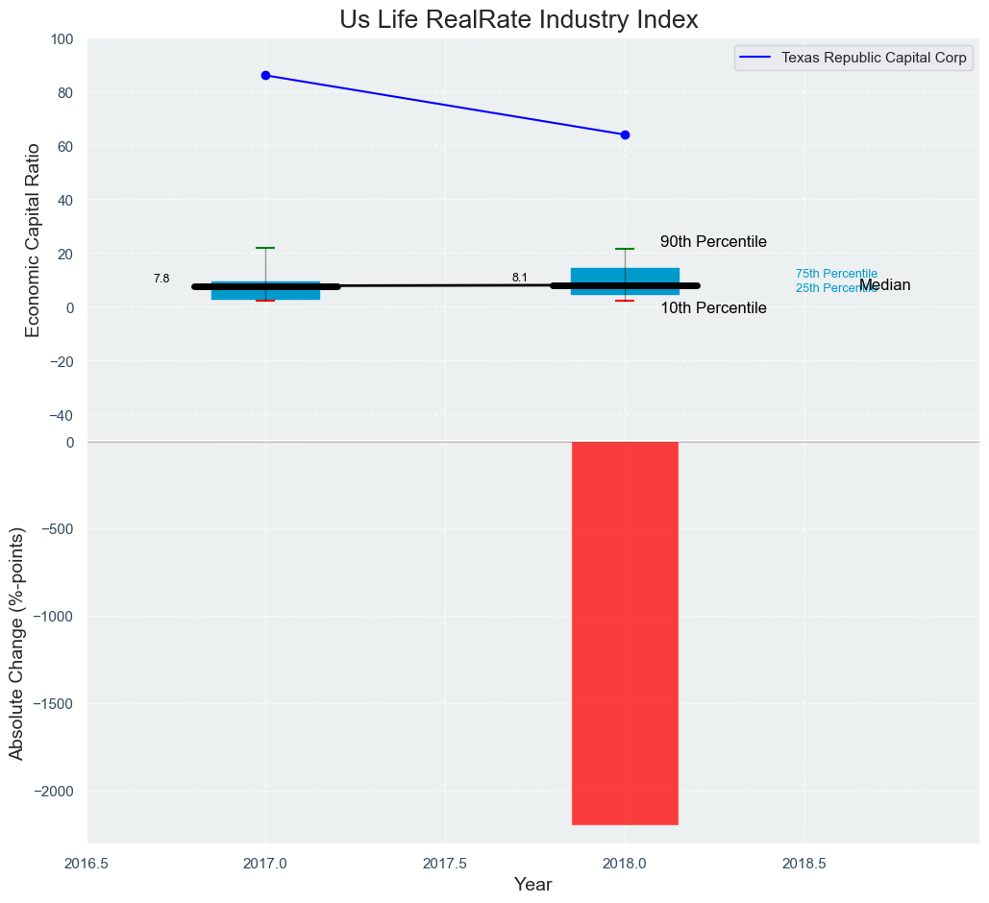This screenshot has height=903, width=989.
Task: Click the blue 2018 data point marker
Action: (x=625, y=134)
